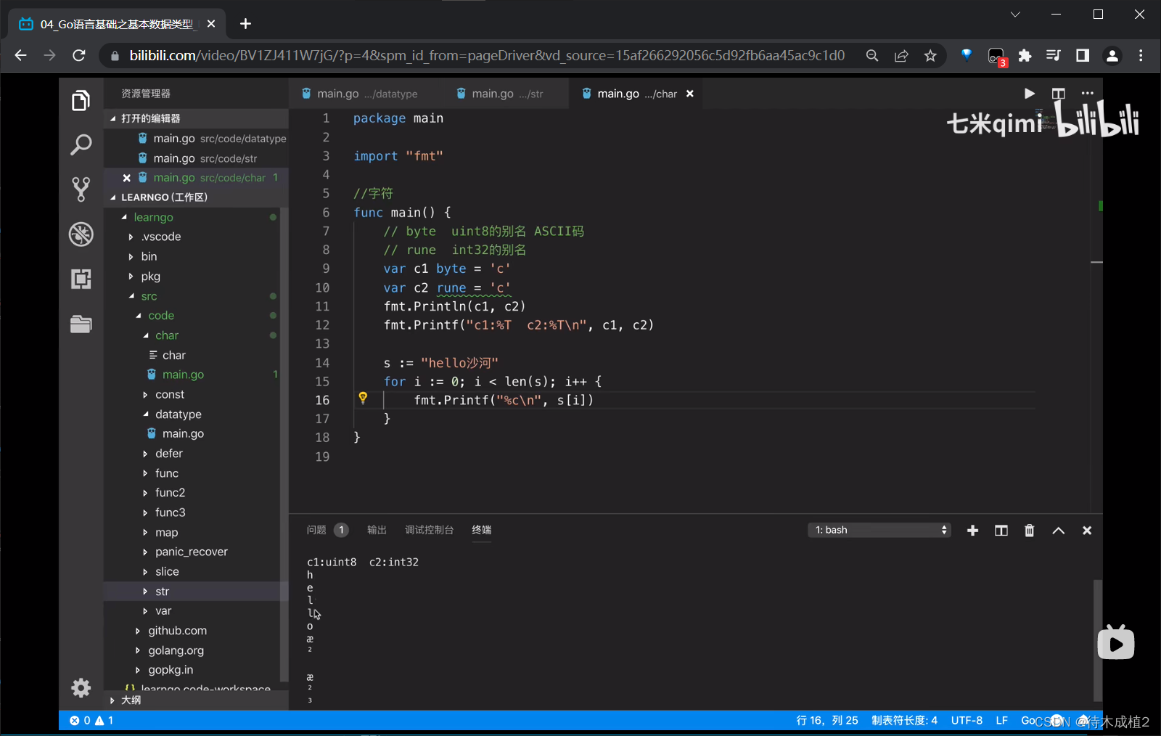1161x736 pixels.
Task: Change UTF-8 encoding in status bar
Action: pyautogui.click(x=967, y=721)
